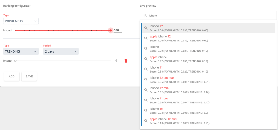Click magnifier icon beside "iphone se" suggestion
Viewport: 278px width, 130px height.
click(146, 110)
